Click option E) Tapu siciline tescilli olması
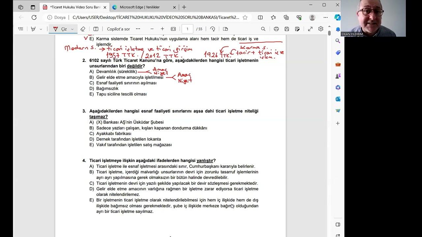 [118, 94]
